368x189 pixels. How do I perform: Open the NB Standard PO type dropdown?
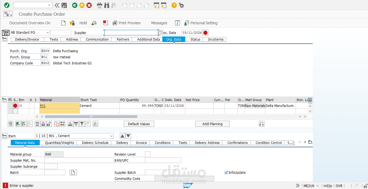coord(47,33)
